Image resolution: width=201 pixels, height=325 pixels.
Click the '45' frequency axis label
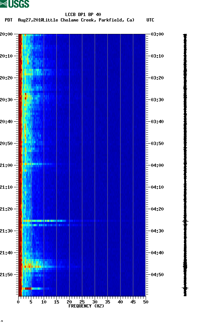133,302
